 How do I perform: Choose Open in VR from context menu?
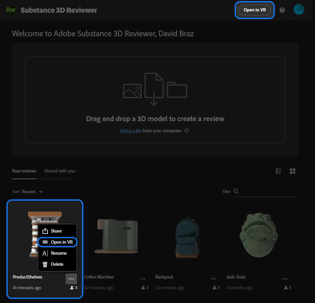click(x=58, y=242)
